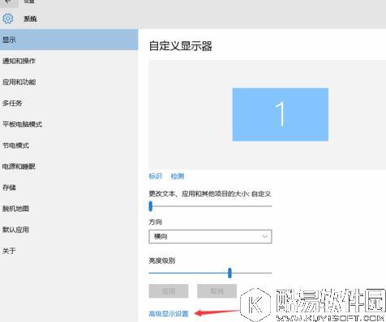The image size is (386, 322).
Task: Click the grayed 取消 button
Action: pos(217,291)
